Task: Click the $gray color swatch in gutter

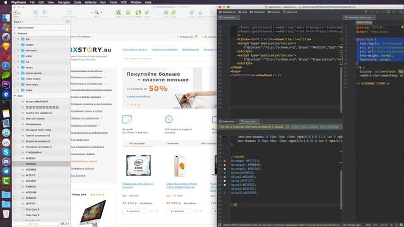Action: click(x=225, y=181)
